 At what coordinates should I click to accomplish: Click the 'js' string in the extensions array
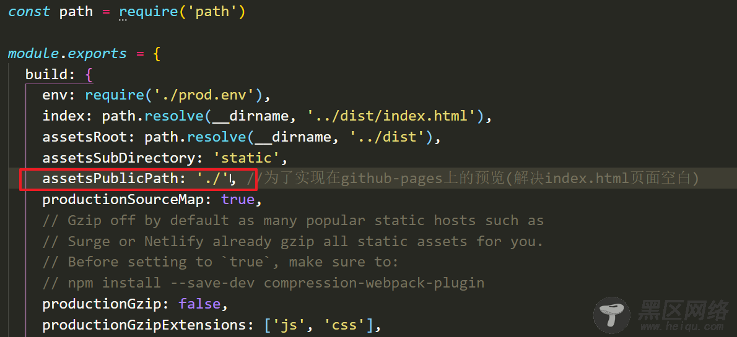(x=289, y=325)
